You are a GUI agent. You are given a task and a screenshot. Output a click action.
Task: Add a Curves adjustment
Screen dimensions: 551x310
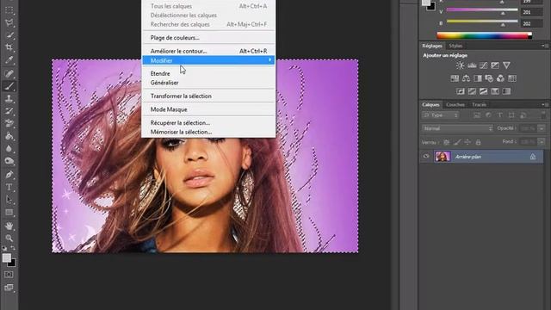coord(484,65)
